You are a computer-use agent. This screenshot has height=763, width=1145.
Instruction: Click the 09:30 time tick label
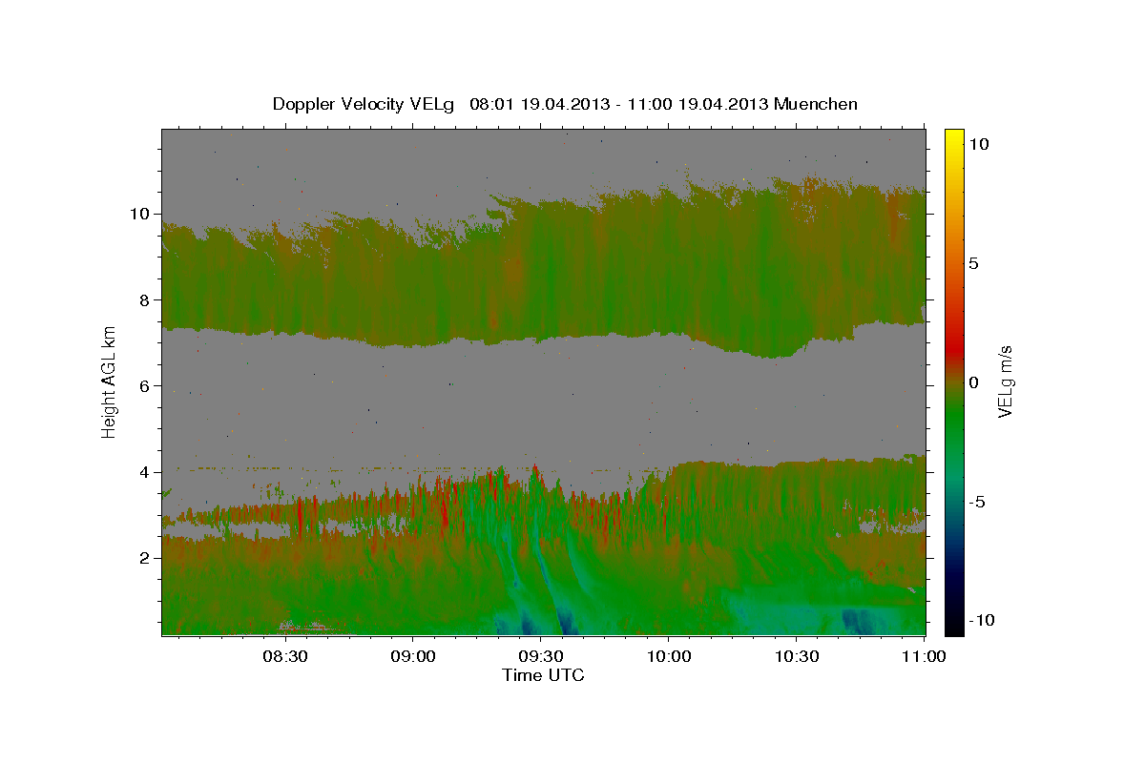click(541, 656)
